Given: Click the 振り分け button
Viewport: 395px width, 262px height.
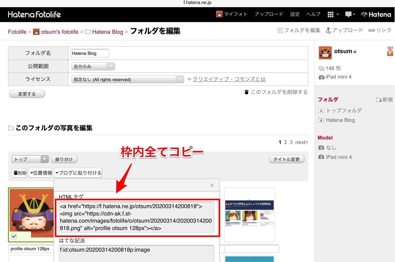Looking at the screenshot, I should [x=64, y=159].
